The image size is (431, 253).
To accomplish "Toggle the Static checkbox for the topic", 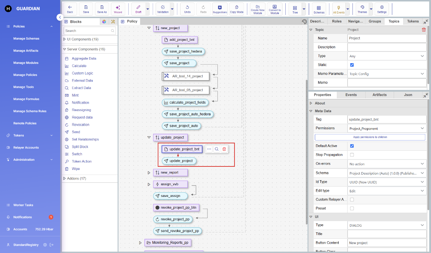I will 352,65.
